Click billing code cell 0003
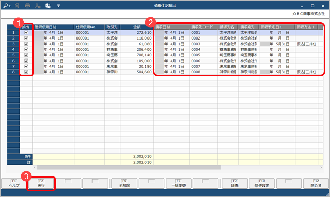This screenshot has height=197, width=330. (204, 44)
